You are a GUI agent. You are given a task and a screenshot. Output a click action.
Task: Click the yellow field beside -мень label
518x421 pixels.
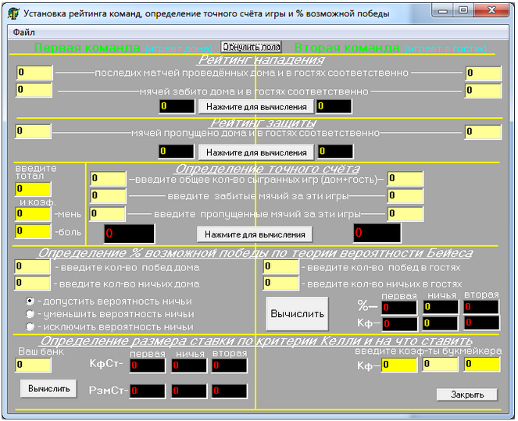(33, 213)
